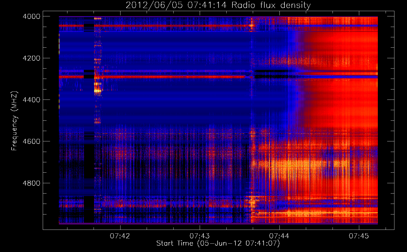
Task: Click the 'Frequency (MHZ)' axis title
Action: click(x=15, y=121)
